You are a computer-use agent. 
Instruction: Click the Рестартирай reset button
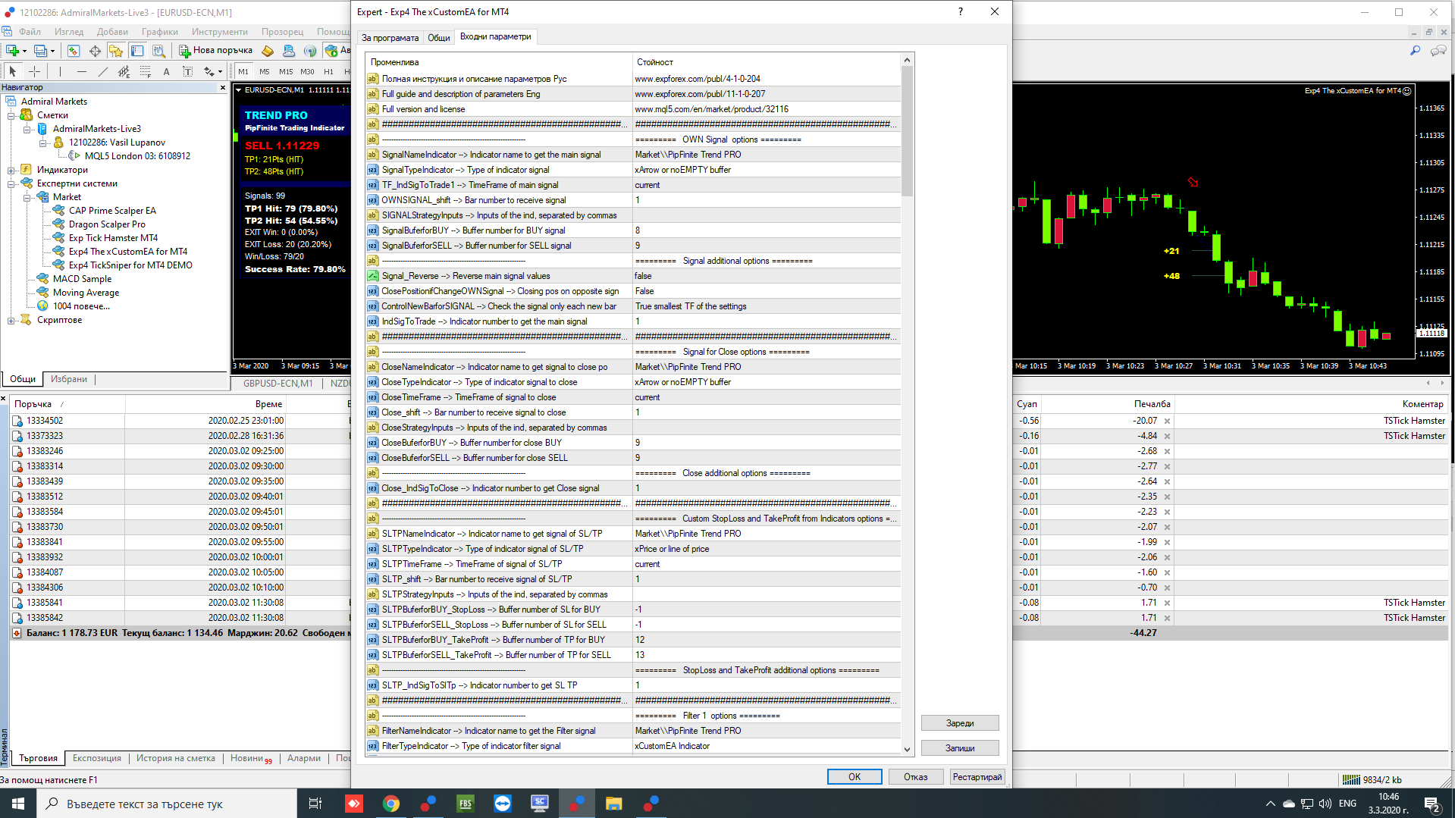977,777
